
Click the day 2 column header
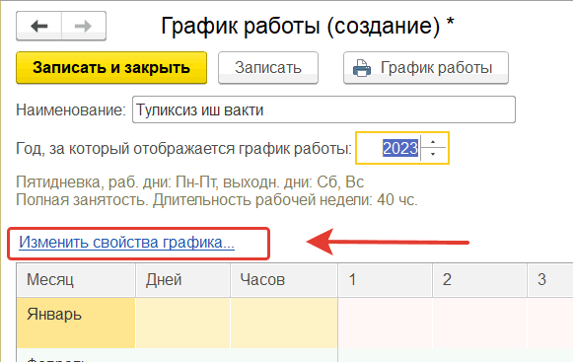pyautogui.click(x=480, y=280)
